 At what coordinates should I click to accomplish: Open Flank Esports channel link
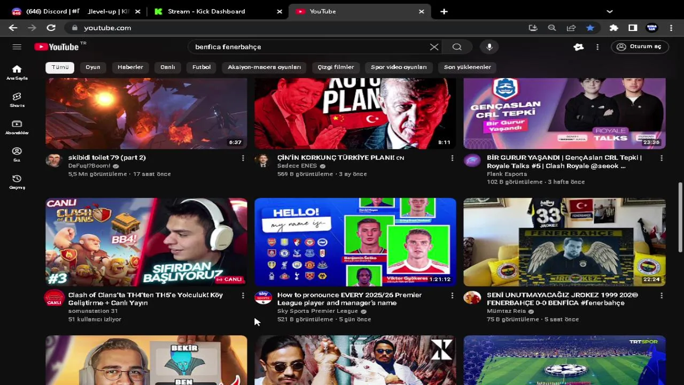click(x=507, y=174)
